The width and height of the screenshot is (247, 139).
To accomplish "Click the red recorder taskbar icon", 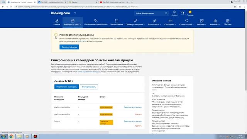I will coord(35,136).
